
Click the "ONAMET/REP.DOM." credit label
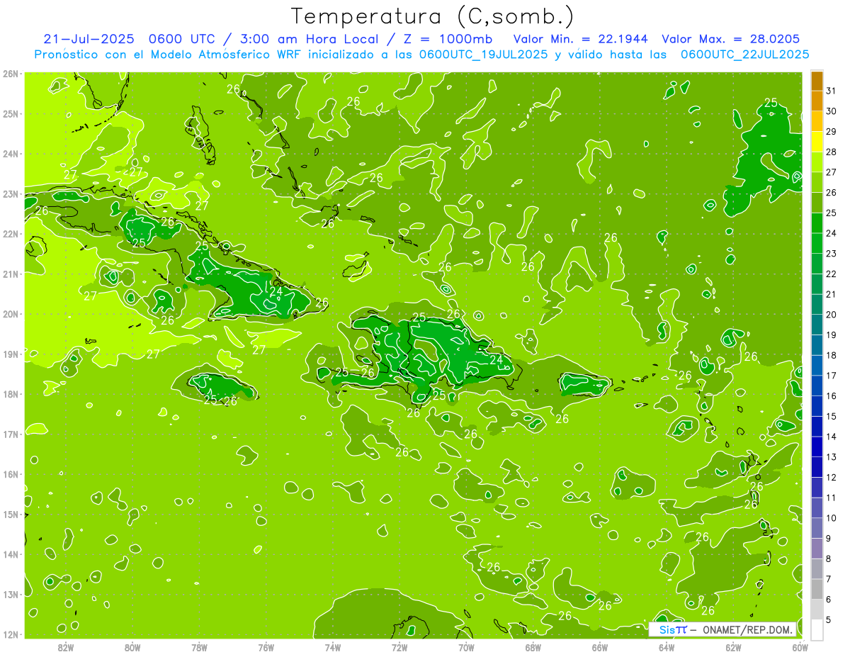click(x=747, y=629)
